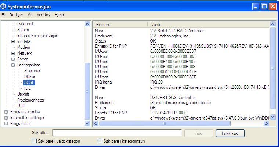Click the Søk etter input field
Image resolution: width=279 pixels, height=147 pixels.
pyautogui.click(x=117, y=133)
